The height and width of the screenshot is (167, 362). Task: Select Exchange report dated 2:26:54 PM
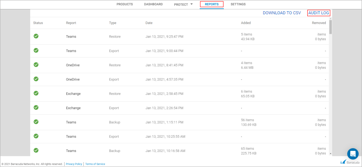click(x=73, y=108)
